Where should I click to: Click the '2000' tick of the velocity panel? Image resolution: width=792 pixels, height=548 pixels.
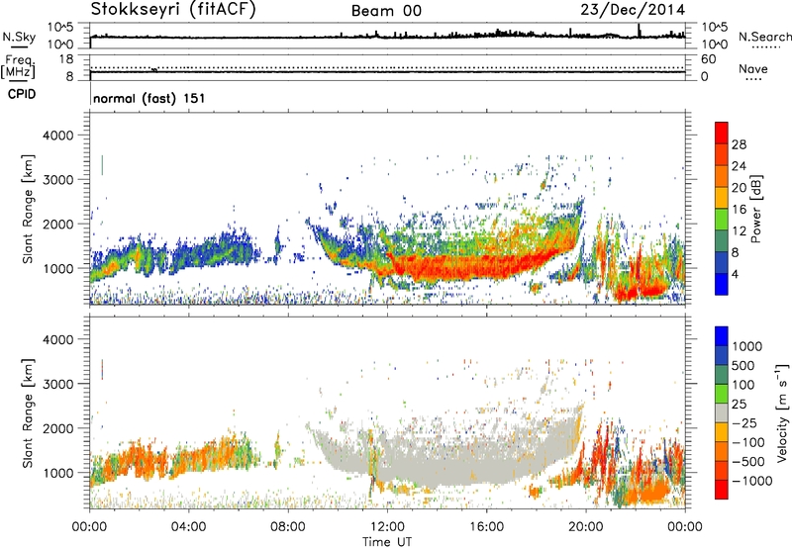point(57,428)
